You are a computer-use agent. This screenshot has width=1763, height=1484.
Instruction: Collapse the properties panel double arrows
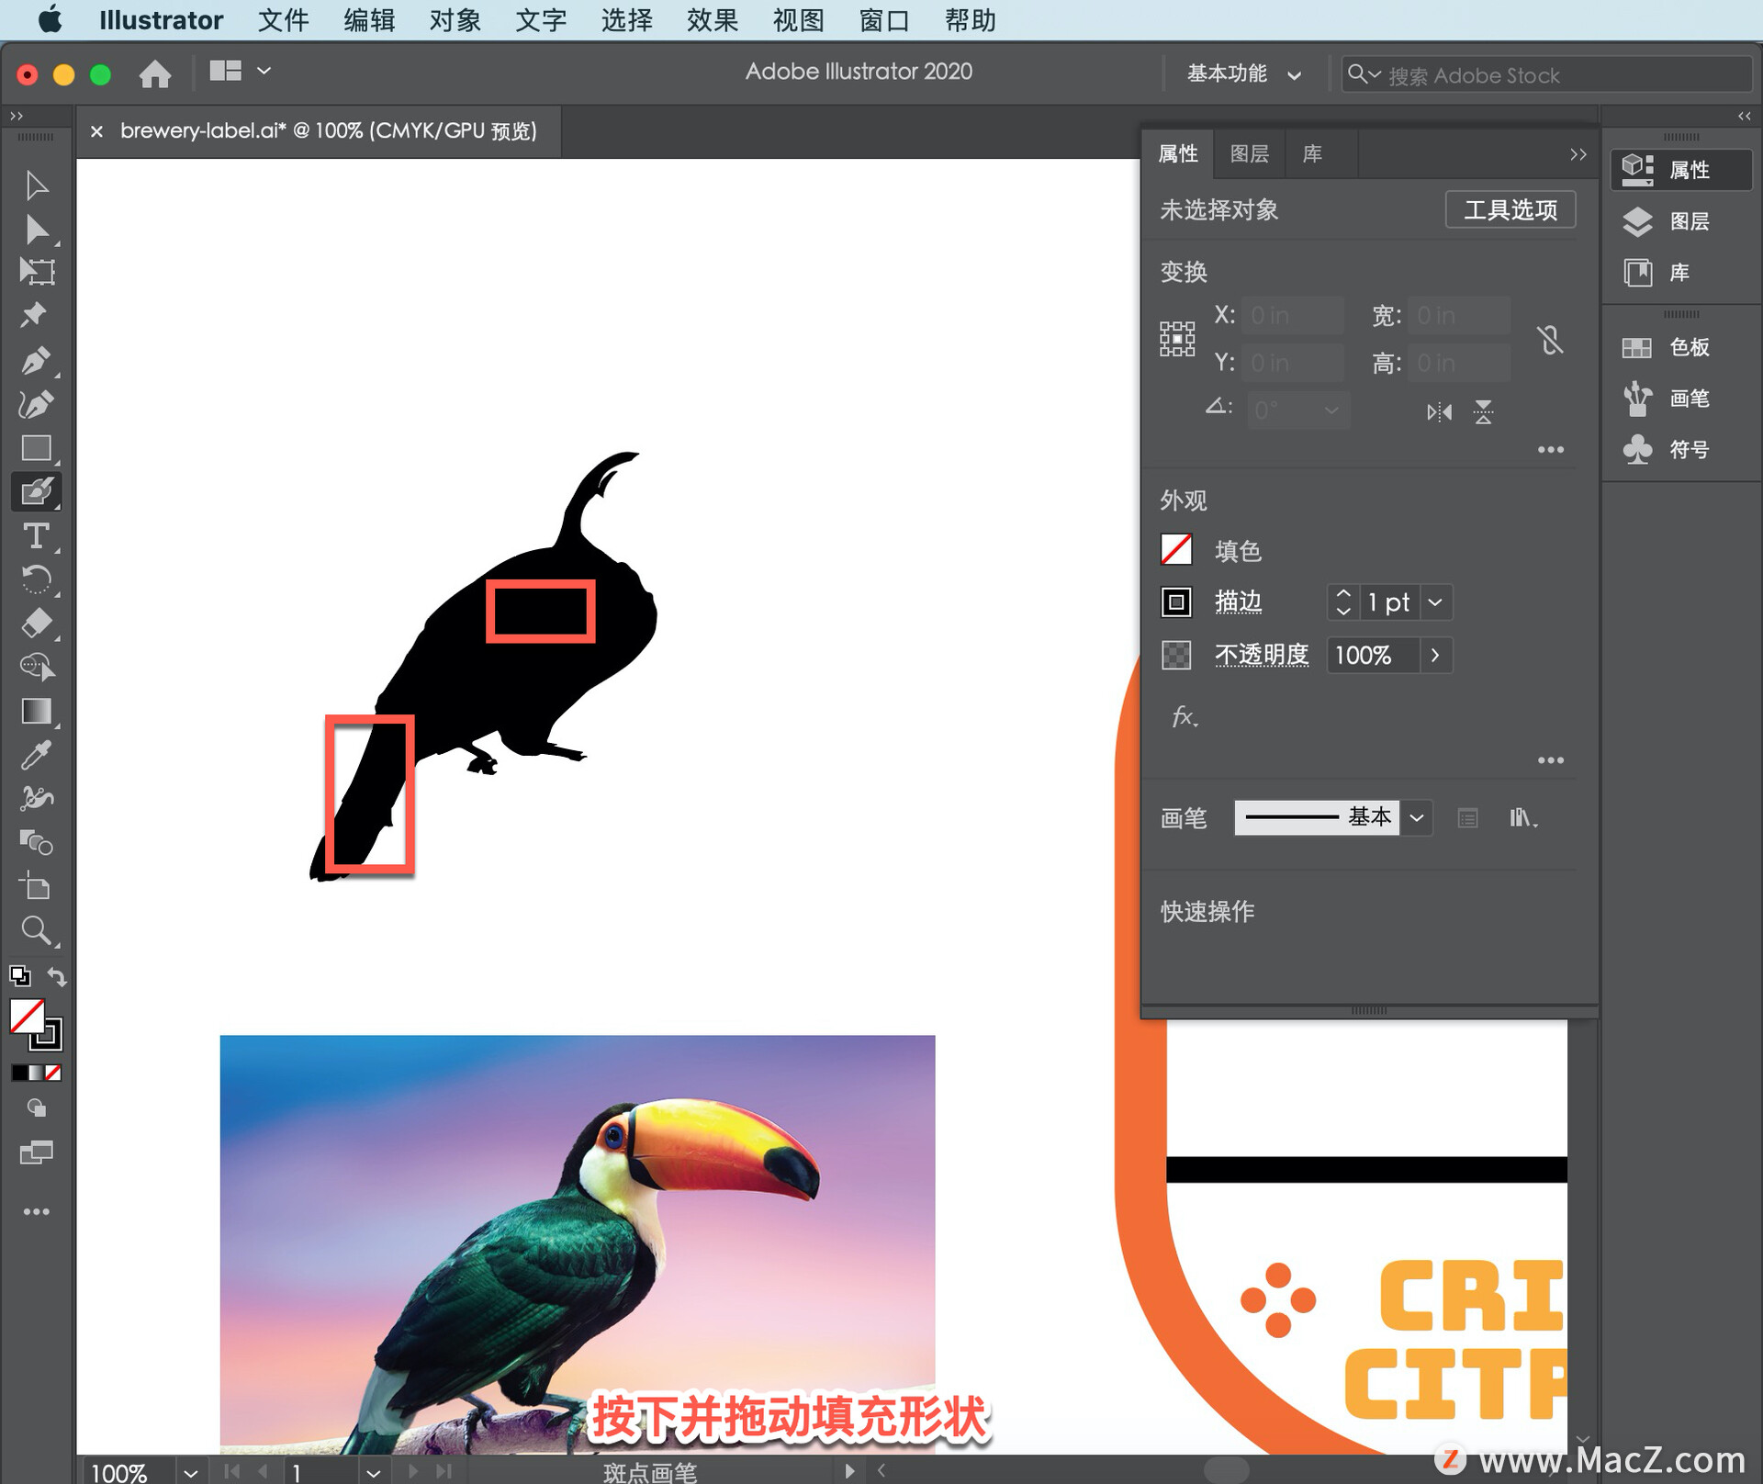pyautogui.click(x=1578, y=154)
